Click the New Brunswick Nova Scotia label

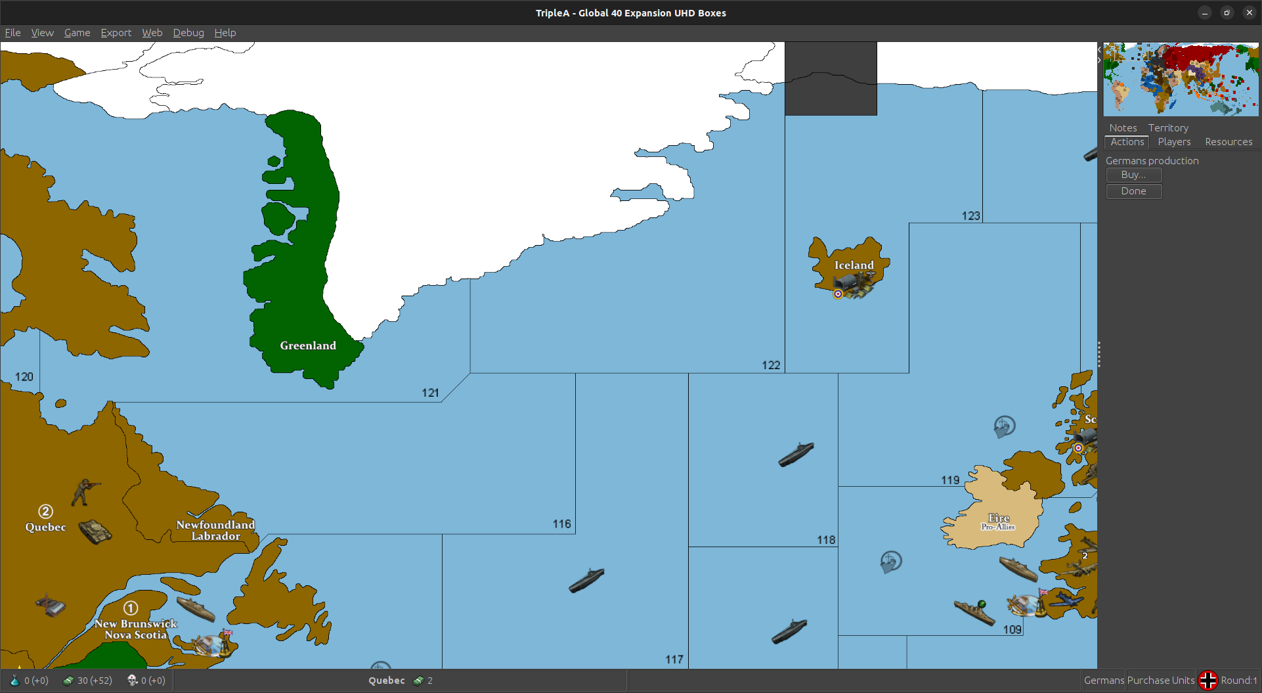136,629
